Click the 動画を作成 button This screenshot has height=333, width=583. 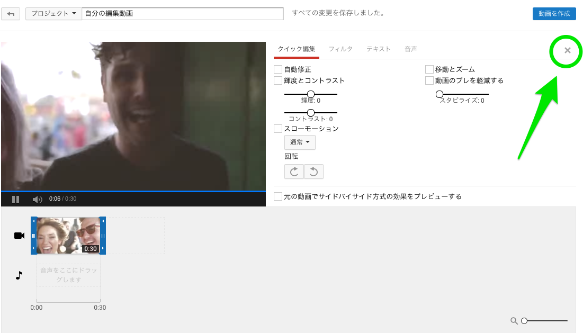(554, 13)
